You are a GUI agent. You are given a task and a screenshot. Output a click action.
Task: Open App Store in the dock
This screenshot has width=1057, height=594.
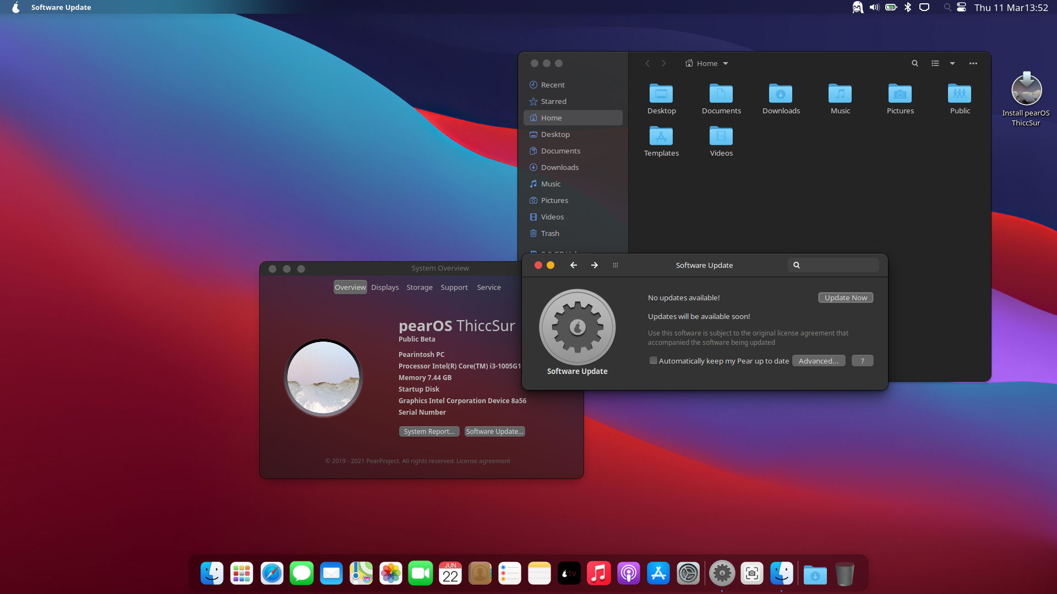[658, 574]
